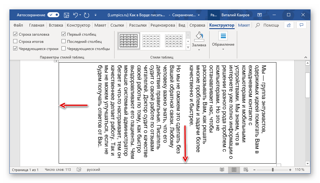Uncheck the Строка заголовка checkbox
Image resolution: width=320 pixels, height=183 pixels.
pyautogui.click(x=15, y=34)
